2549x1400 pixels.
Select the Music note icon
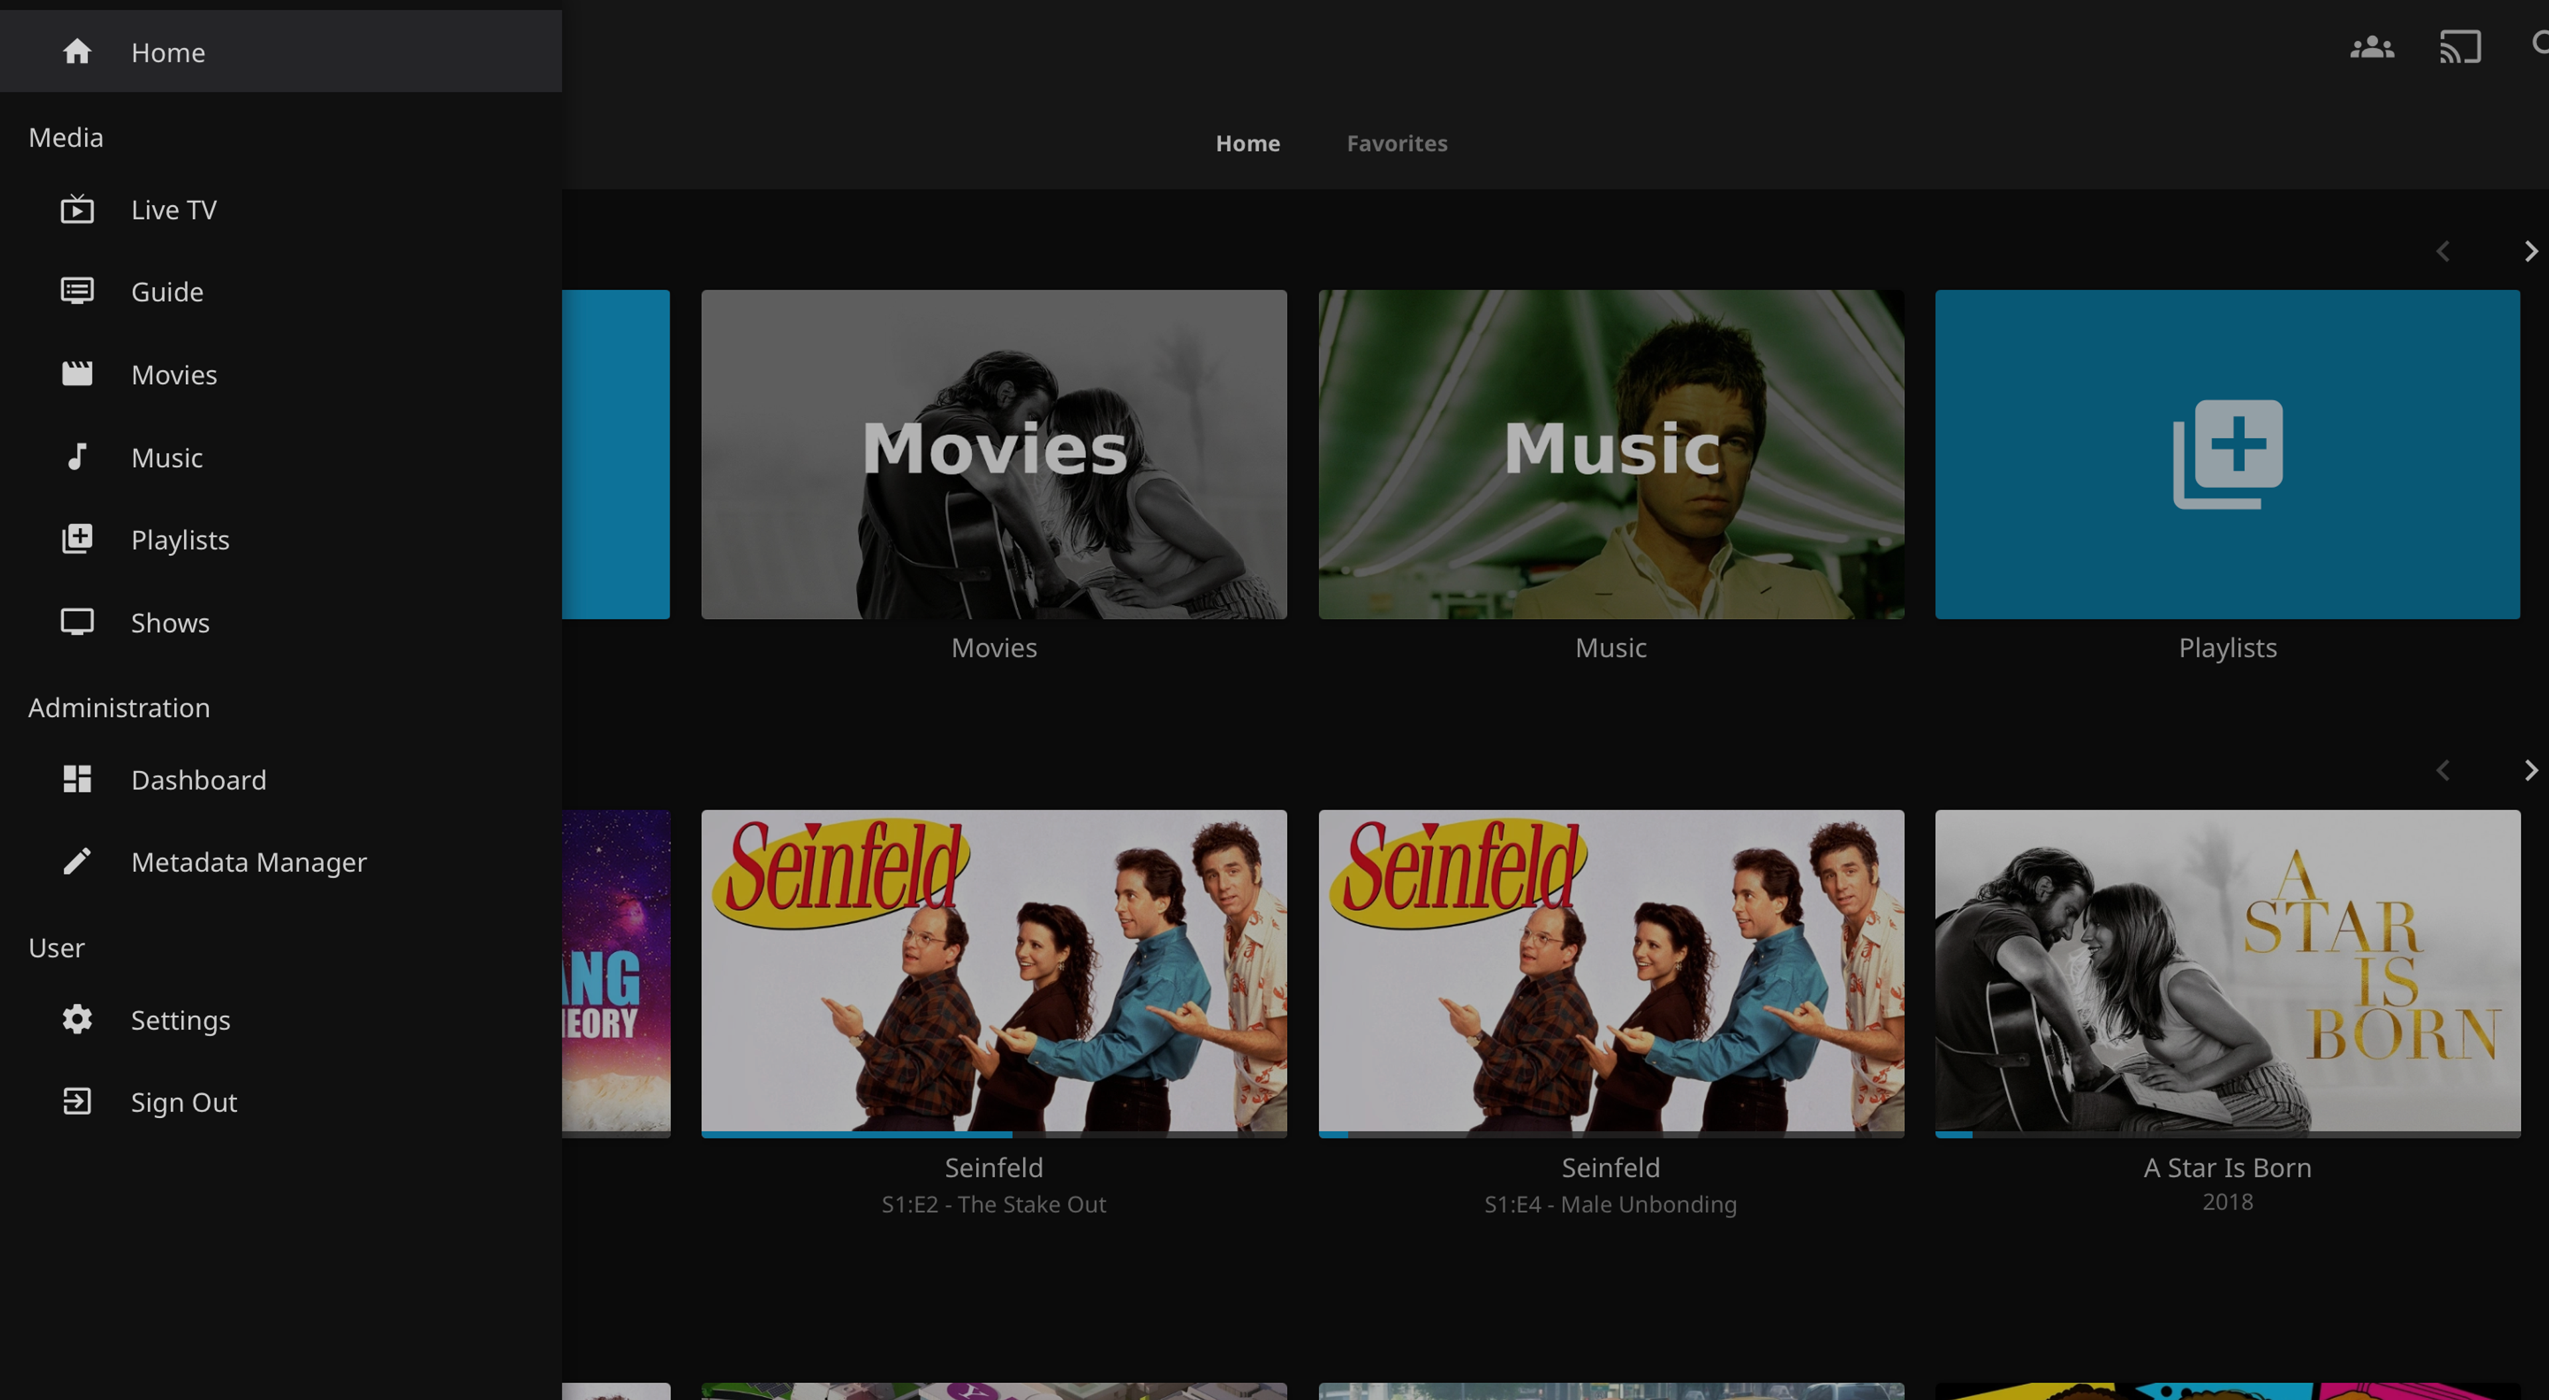[x=77, y=457]
